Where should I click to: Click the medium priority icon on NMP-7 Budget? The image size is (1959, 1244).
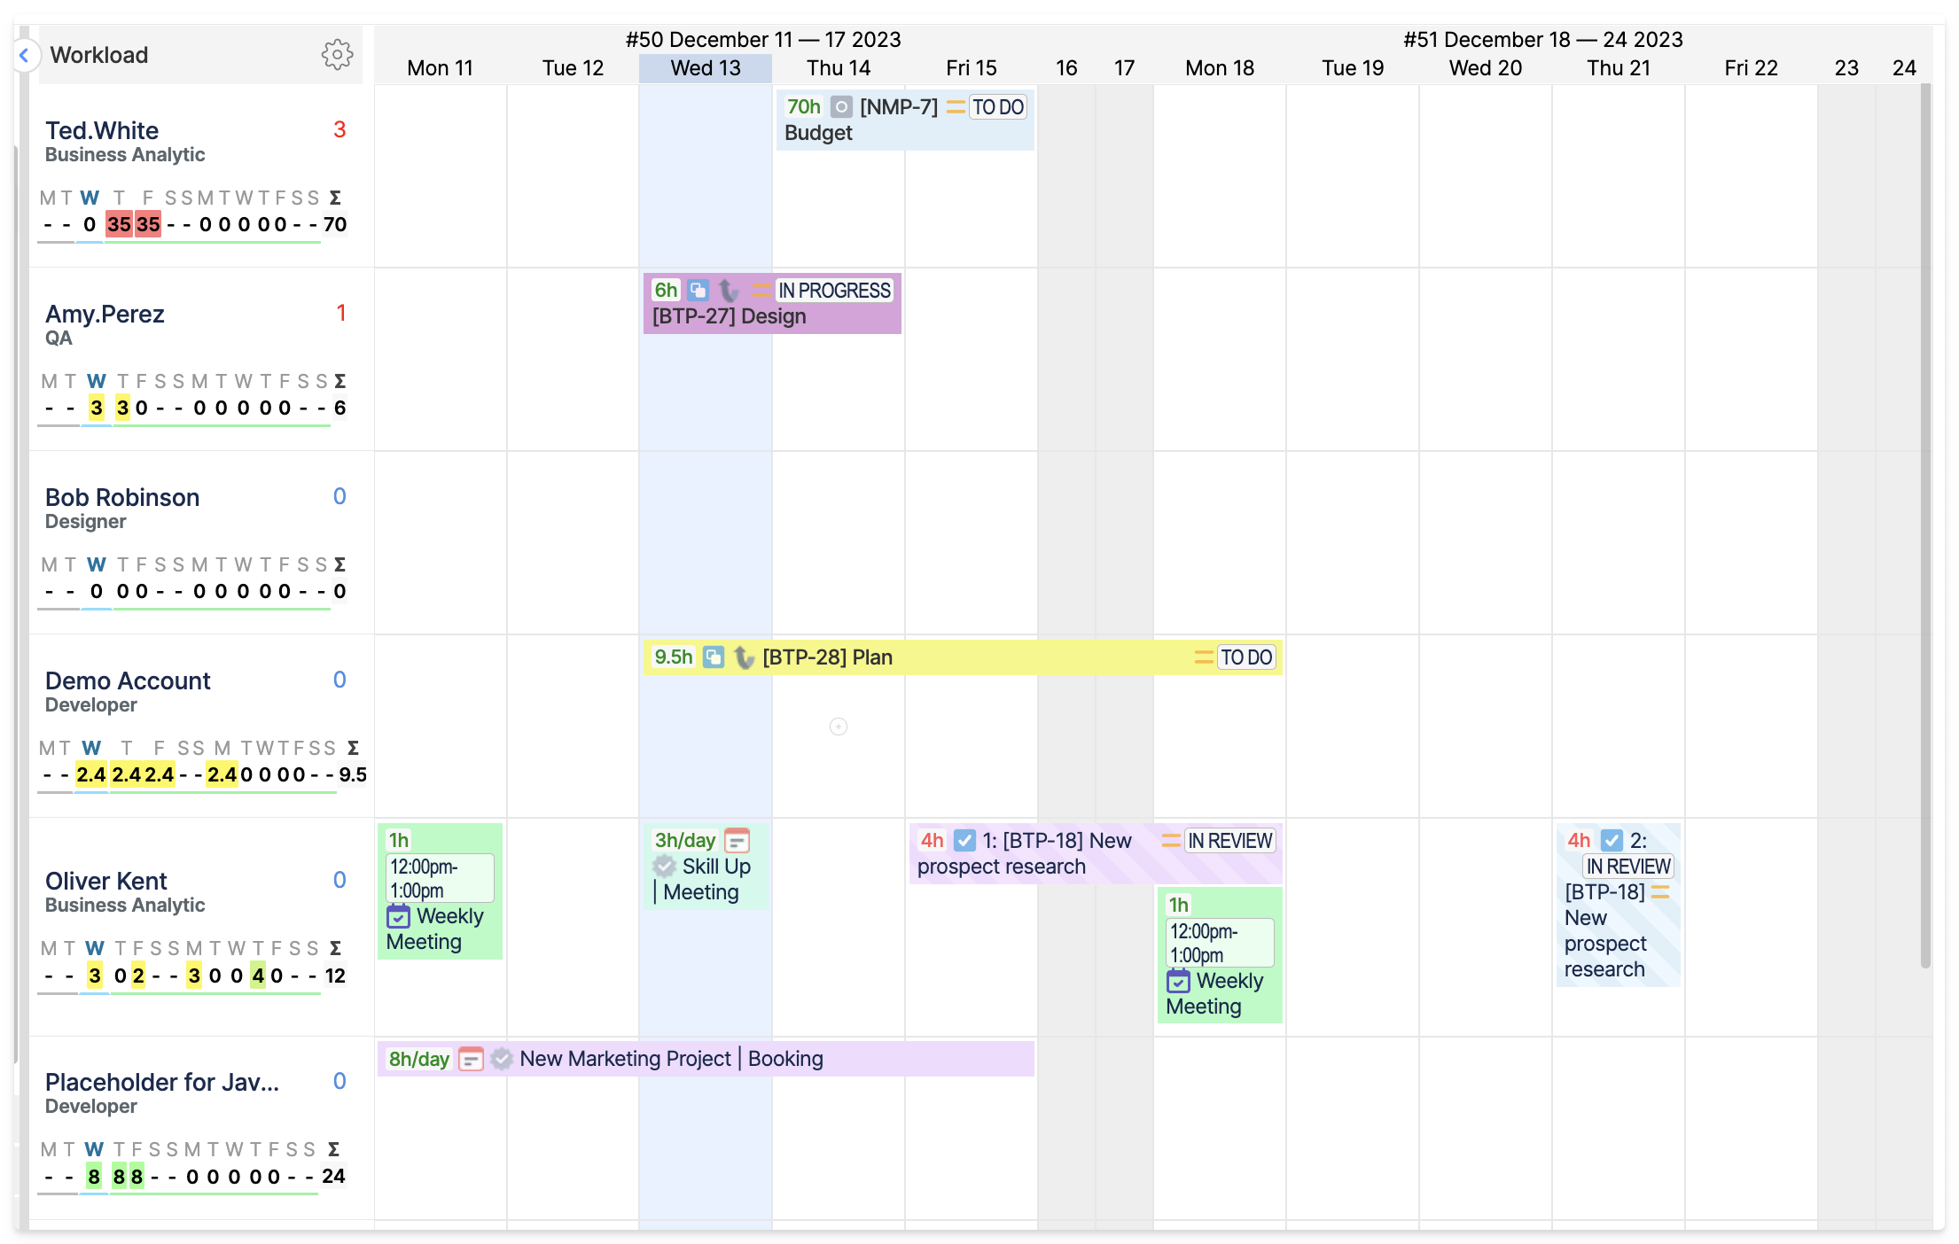(955, 107)
